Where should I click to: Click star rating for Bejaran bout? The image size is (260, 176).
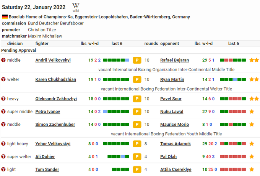(254, 60)
